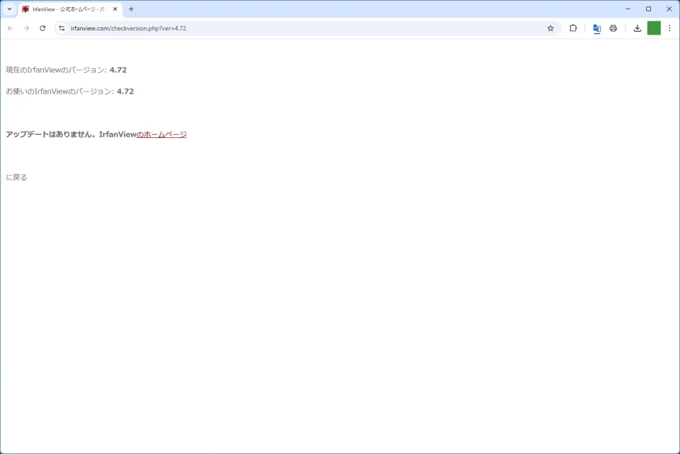This screenshot has width=680, height=454.
Task: Minimize the Chrome window
Action: pyautogui.click(x=628, y=9)
